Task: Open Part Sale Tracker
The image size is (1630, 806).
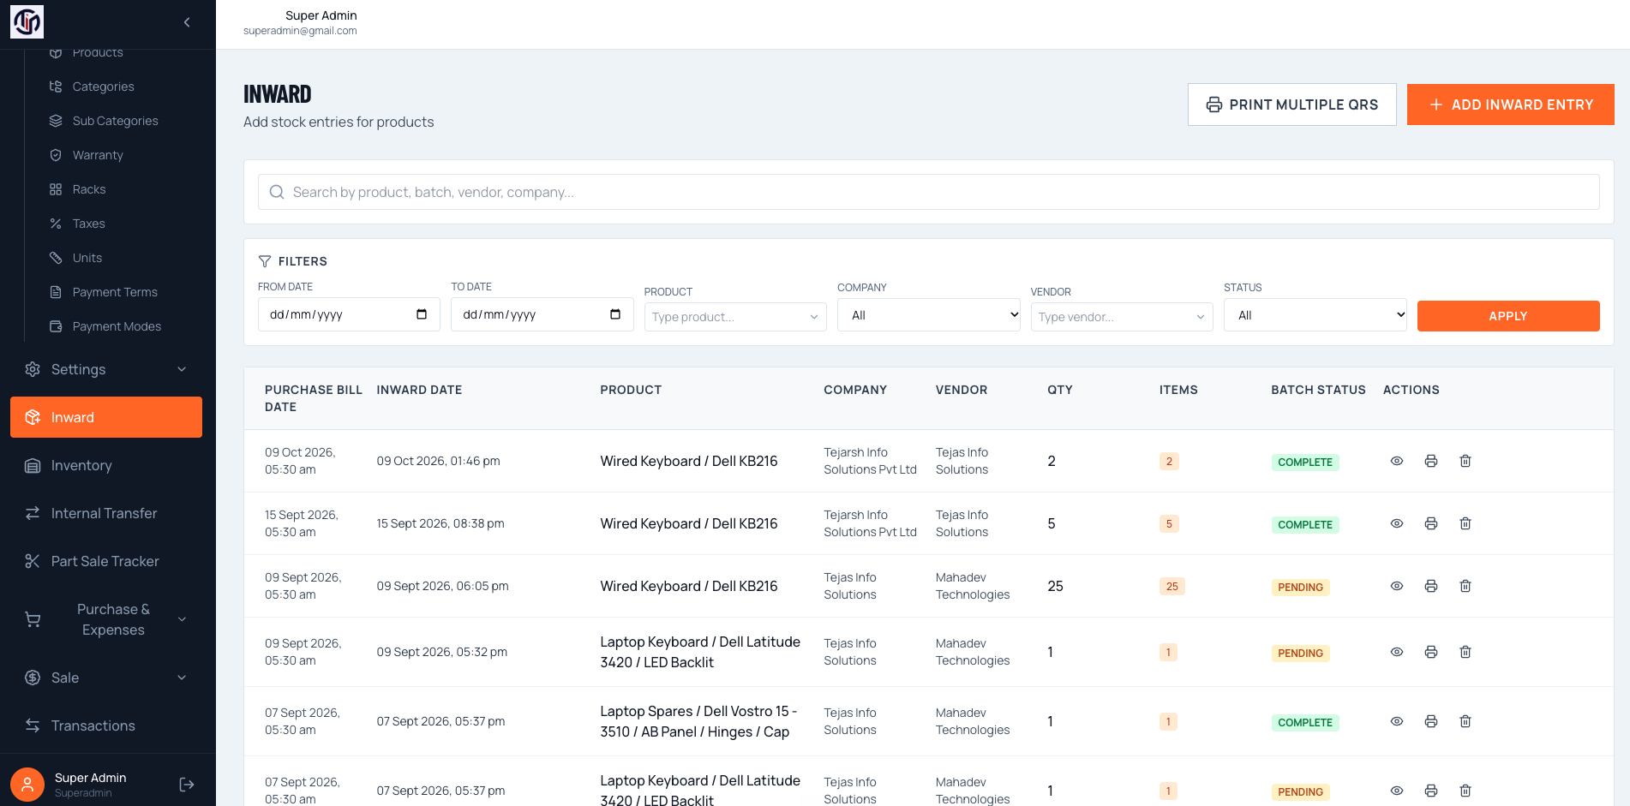Action: click(x=106, y=561)
